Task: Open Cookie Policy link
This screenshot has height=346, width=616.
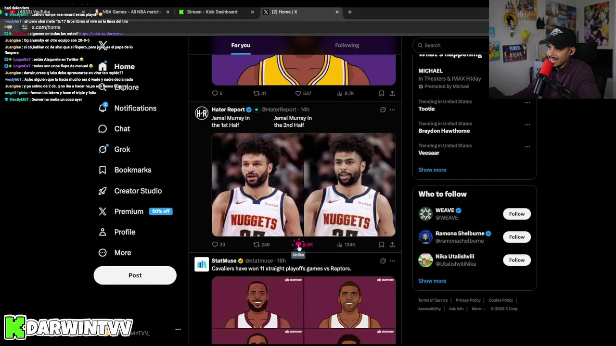Action: (x=500, y=300)
